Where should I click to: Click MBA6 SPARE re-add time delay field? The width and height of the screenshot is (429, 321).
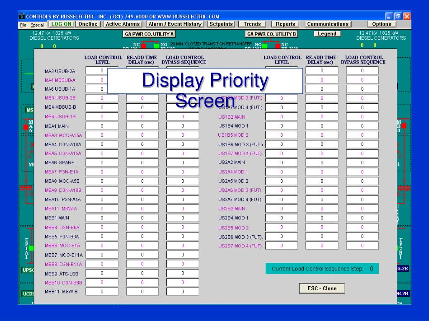[x=142, y=163]
